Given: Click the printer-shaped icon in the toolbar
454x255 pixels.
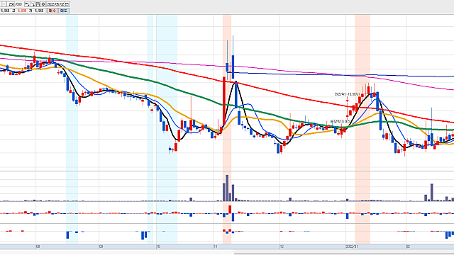Looking at the screenshot, I should 38,4.
